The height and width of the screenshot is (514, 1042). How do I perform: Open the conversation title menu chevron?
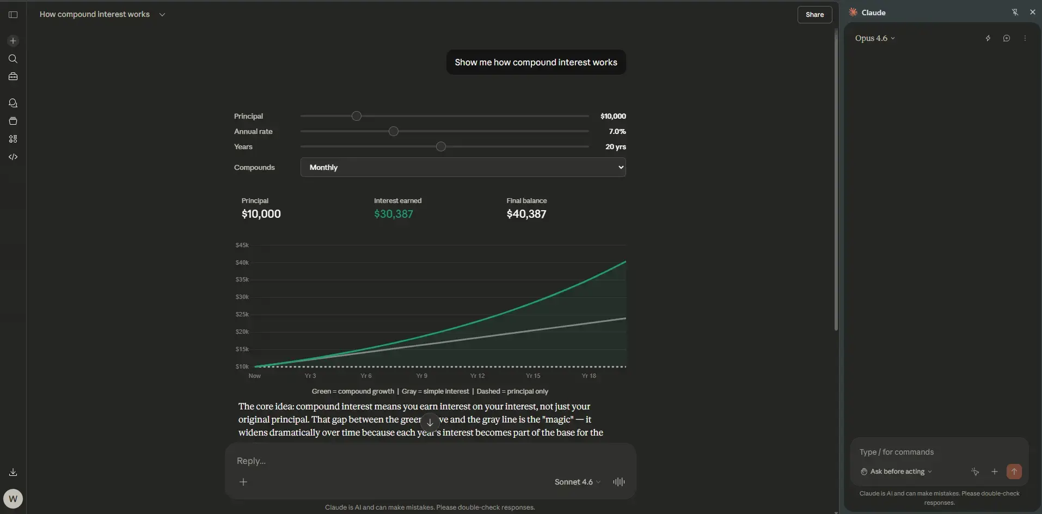click(162, 15)
